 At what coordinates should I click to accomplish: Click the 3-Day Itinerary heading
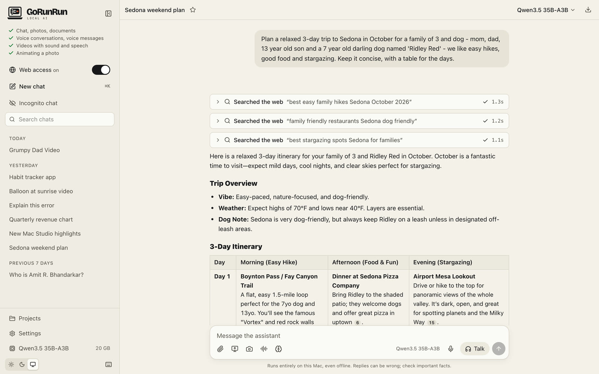pos(236,246)
